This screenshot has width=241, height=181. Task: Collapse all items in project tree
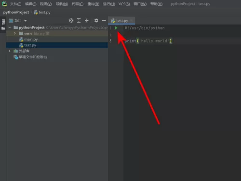point(87,21)
